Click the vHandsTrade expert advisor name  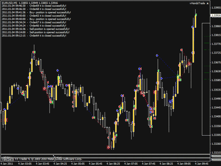[197, 4]
